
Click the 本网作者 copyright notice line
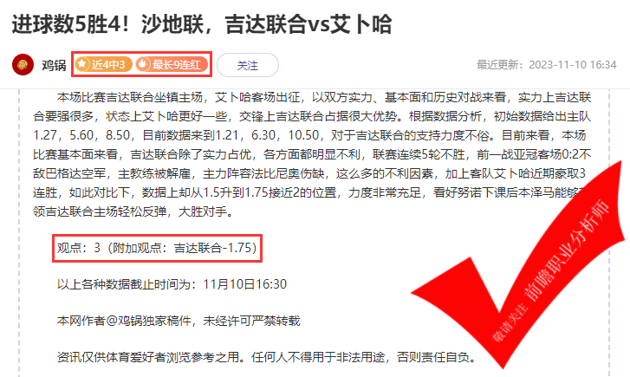[x=179, y=321]
